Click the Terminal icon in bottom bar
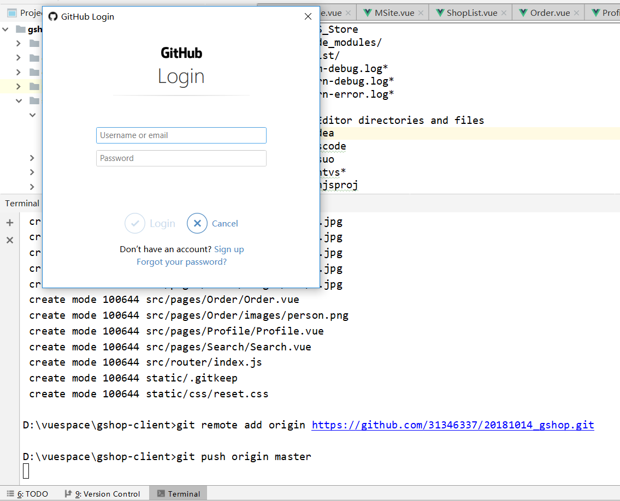Viewport: 620px width, 501px height. [161, 493]
